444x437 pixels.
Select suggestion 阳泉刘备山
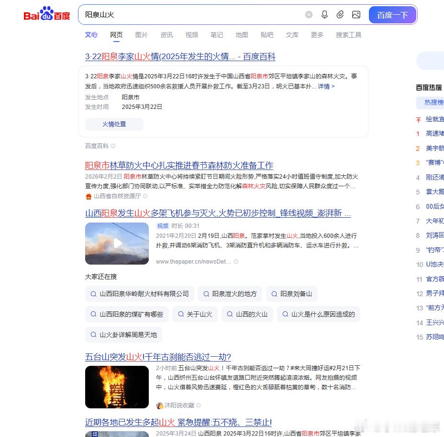pos(292,294)
